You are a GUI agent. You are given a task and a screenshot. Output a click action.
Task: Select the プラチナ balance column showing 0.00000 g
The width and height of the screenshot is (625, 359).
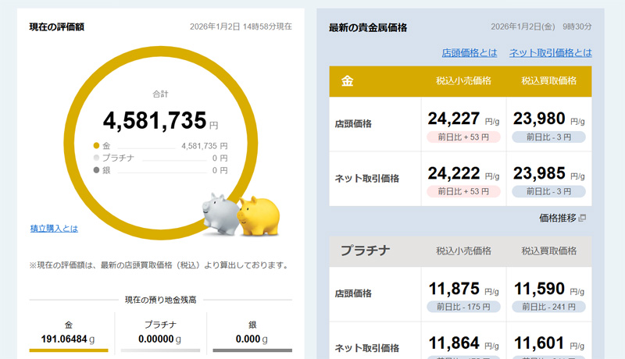(160, 332)
